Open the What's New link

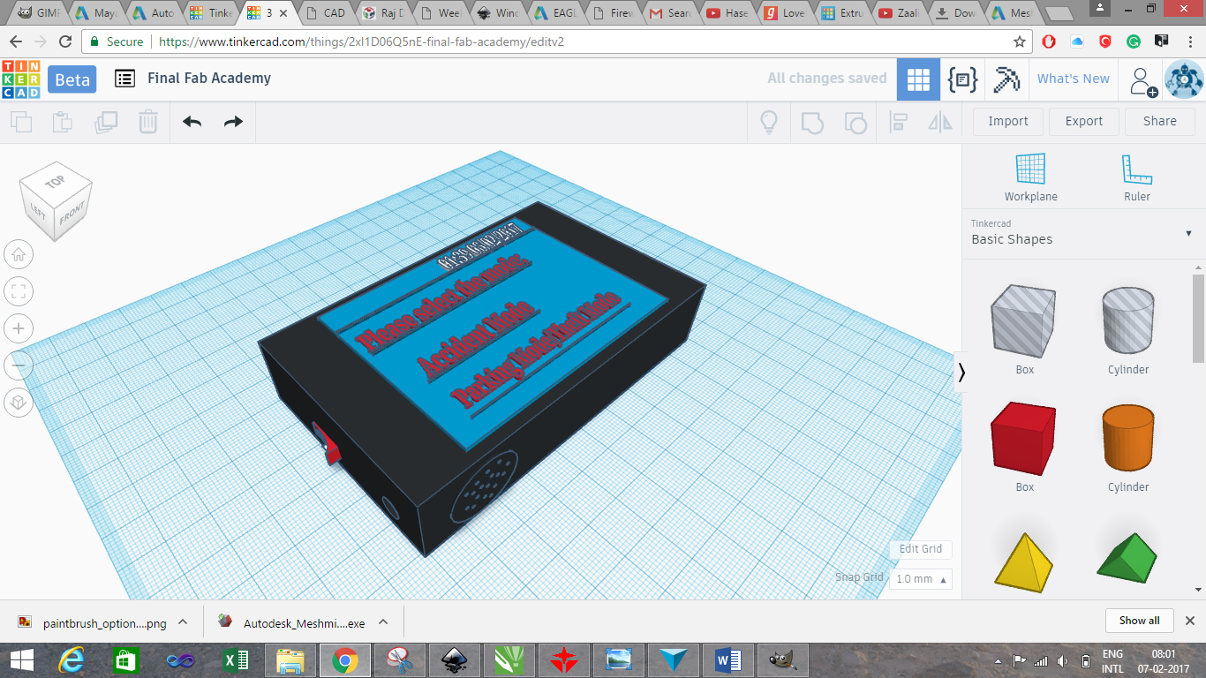(x=1074, y=79)
